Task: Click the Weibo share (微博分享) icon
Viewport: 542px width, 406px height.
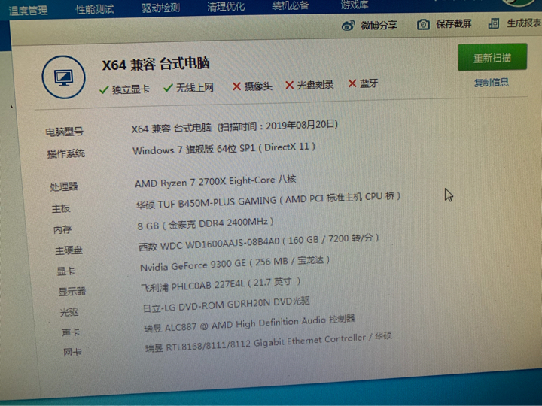Action: tap(348, 26)
